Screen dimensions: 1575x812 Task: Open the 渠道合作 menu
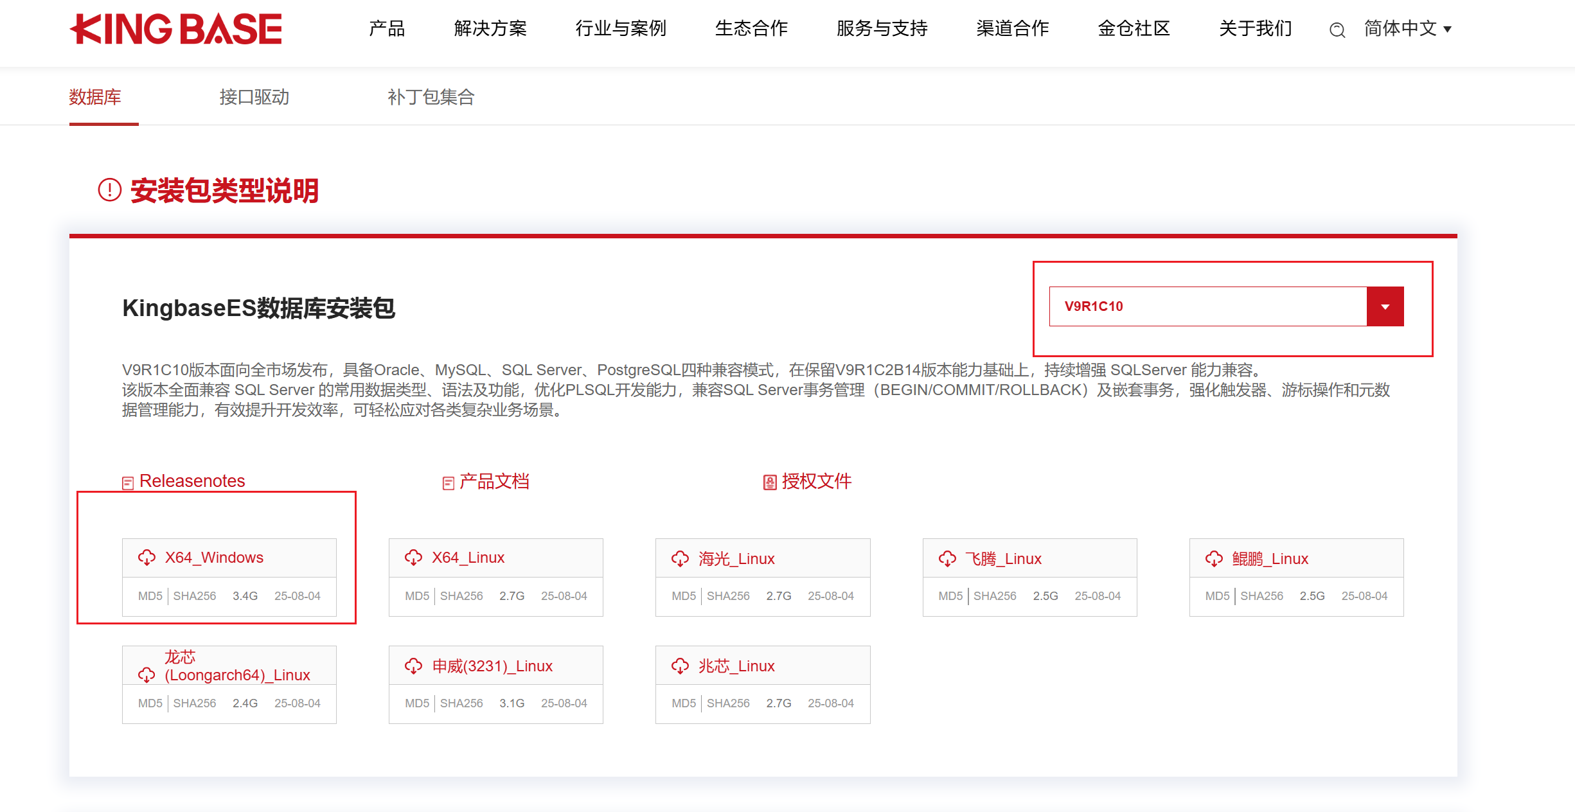tap(1013, 29)
